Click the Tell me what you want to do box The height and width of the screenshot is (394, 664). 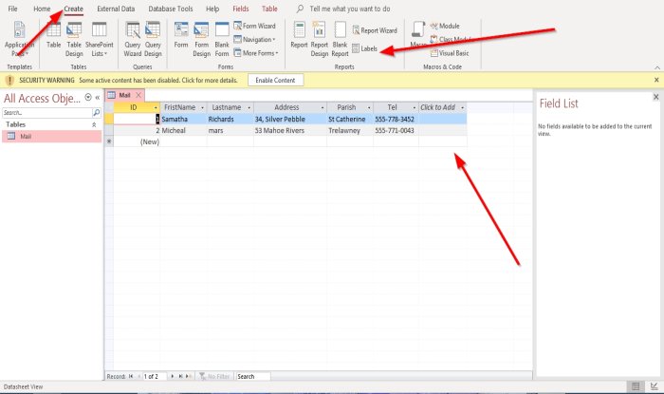pyautogui.click(x=350, y=9)
